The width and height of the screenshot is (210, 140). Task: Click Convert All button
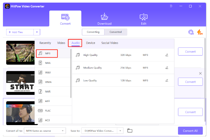[190, 131]
